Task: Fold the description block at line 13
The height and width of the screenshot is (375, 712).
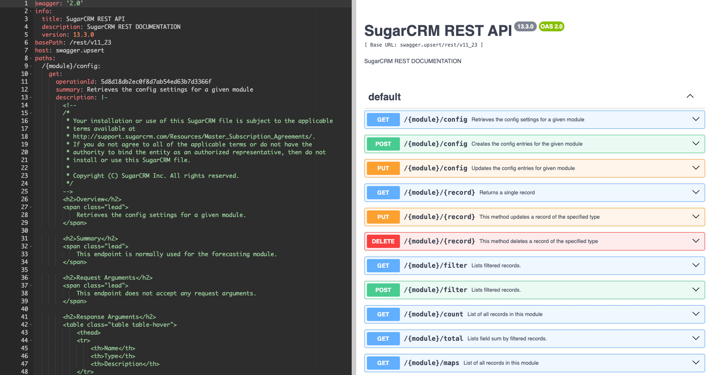Action: (x=31, y=97)
